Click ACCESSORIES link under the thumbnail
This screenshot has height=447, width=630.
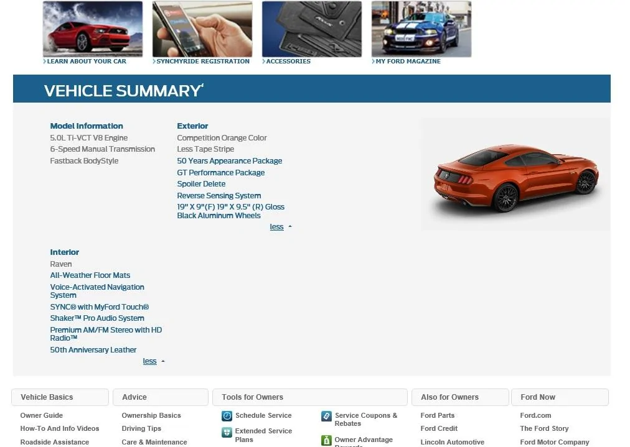(288, 62)
